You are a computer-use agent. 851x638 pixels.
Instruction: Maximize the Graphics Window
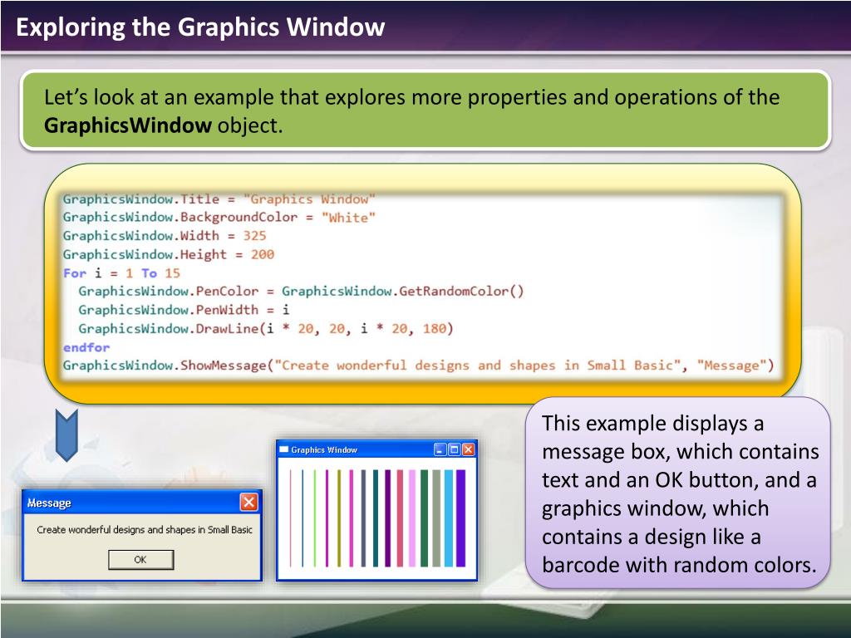point(455,449)
